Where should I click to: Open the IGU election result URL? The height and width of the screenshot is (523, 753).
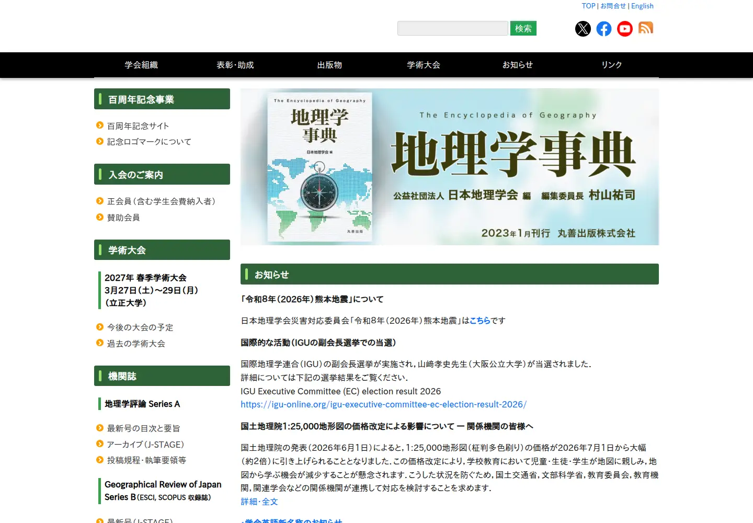click(x=383, y=404)
